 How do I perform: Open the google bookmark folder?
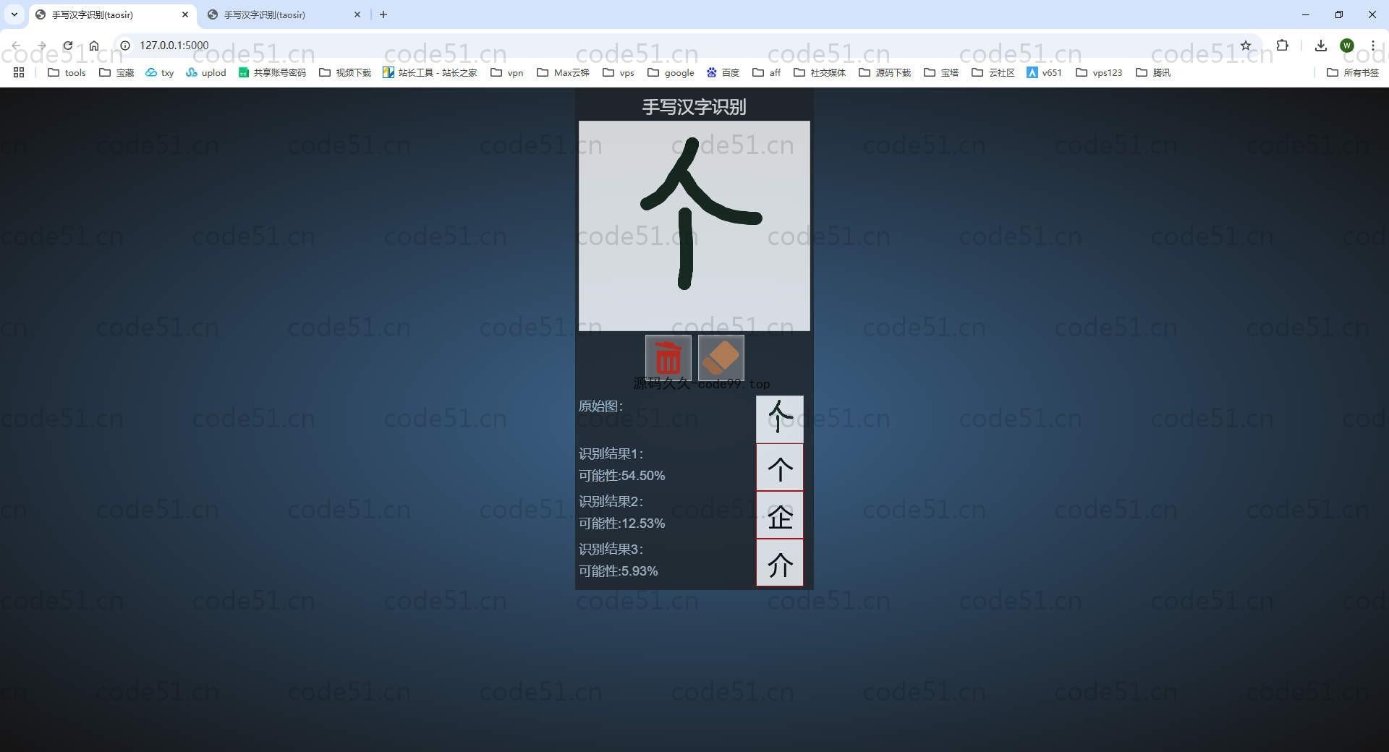[x=671, y=72]
